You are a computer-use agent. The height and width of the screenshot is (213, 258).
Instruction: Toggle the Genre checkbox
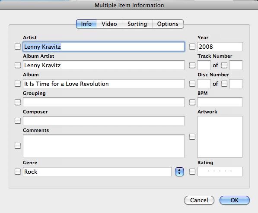[x=18, y=172]
